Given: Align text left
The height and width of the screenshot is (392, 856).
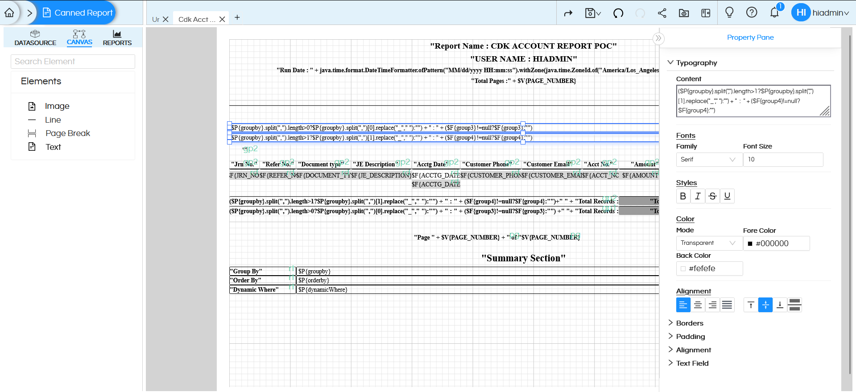Looking at the screenshot, I should pyautogui.click(x=683, y=305).
